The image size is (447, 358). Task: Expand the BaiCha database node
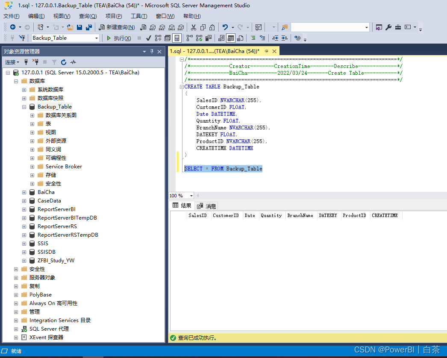(x=24, y=192)
